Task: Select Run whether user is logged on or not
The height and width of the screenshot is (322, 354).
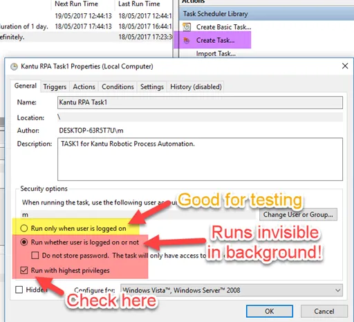Action: [24, 242]
